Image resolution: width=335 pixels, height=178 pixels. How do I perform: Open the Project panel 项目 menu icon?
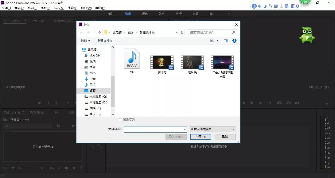click(x=23, y=112)
